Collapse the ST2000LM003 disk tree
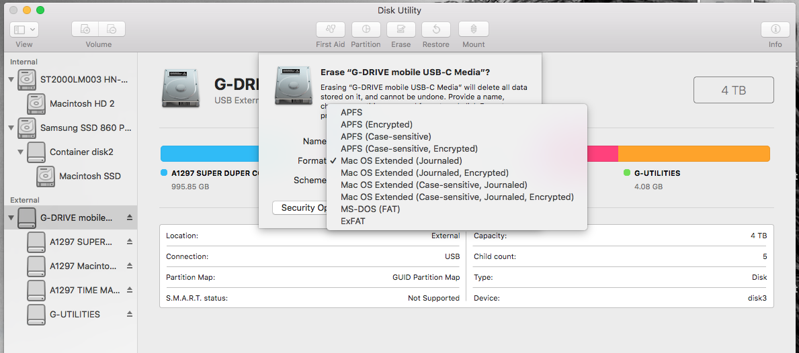The width and height of the screenshot is (799, 353). 11,79
